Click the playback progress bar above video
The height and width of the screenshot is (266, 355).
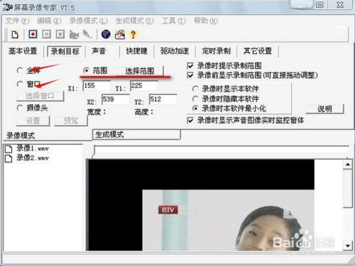[x=222, y=150]
